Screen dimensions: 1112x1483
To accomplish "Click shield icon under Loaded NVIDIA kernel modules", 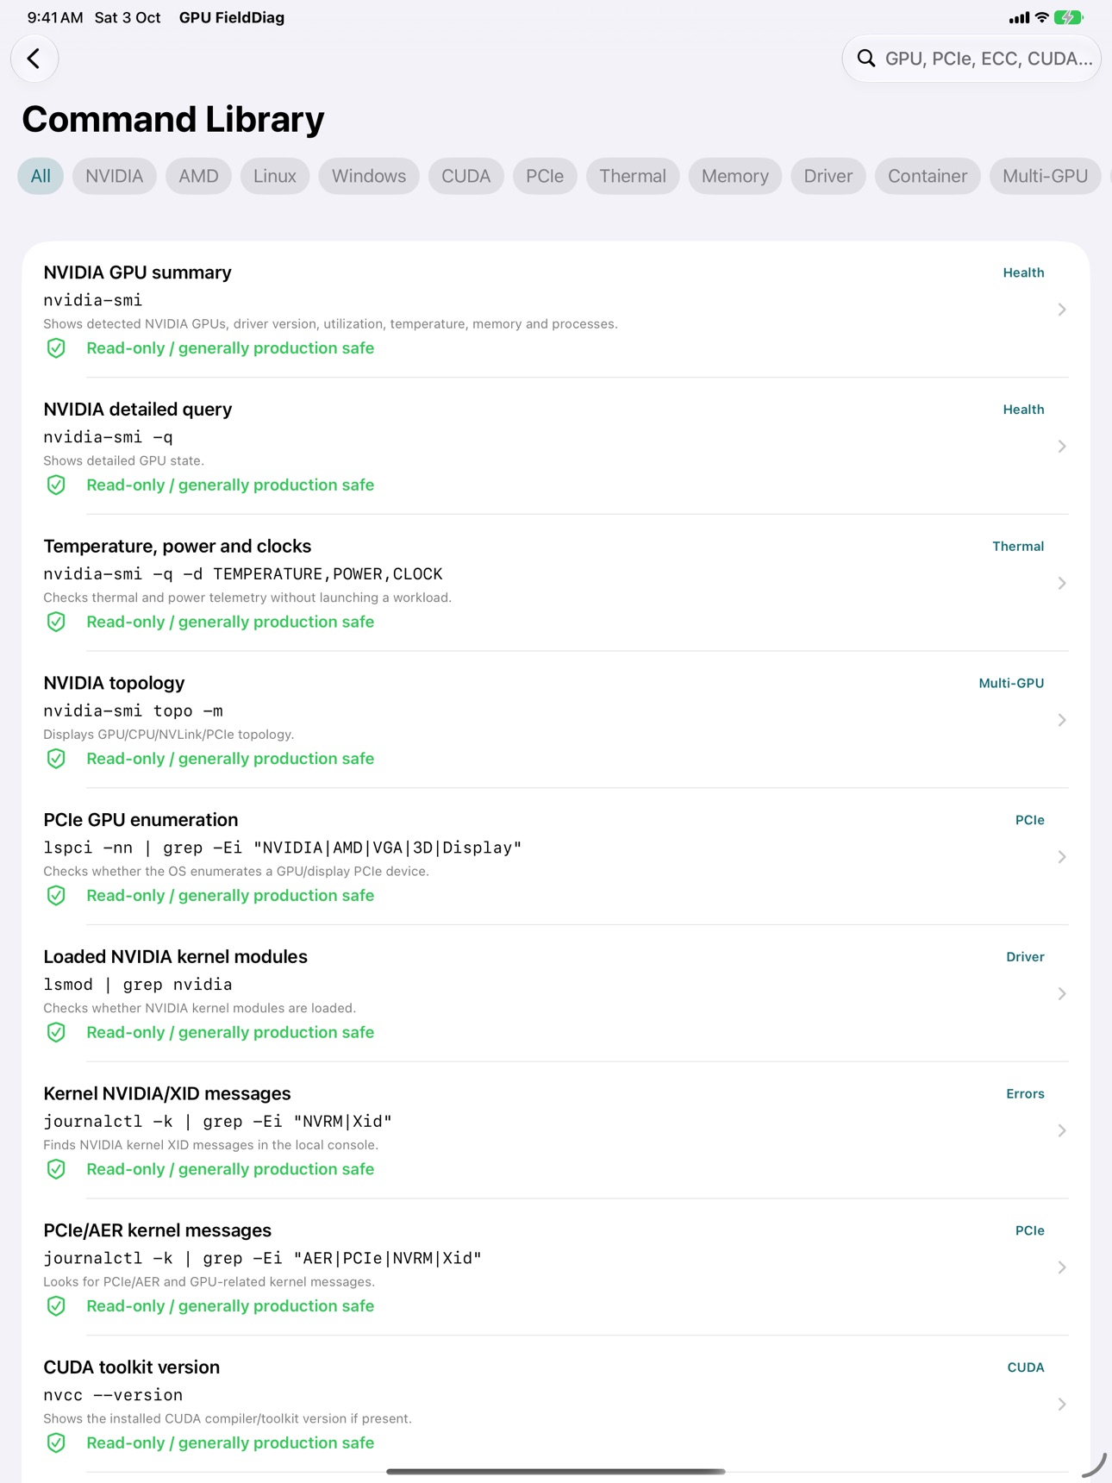I will pos(56,1033).
